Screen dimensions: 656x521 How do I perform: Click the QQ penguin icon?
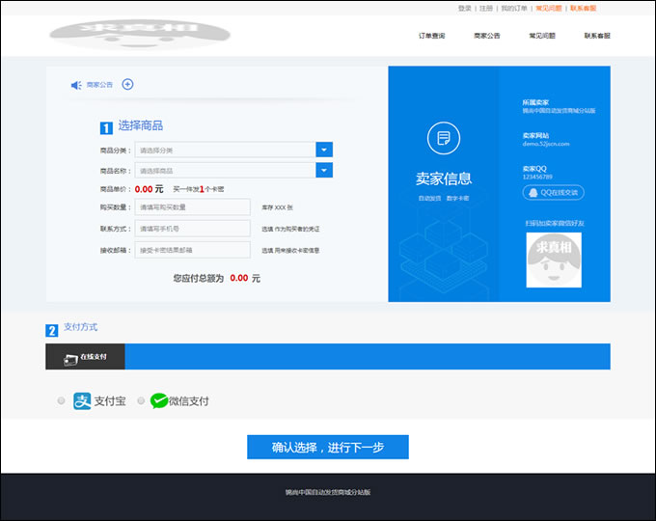[x=533, y=193]
